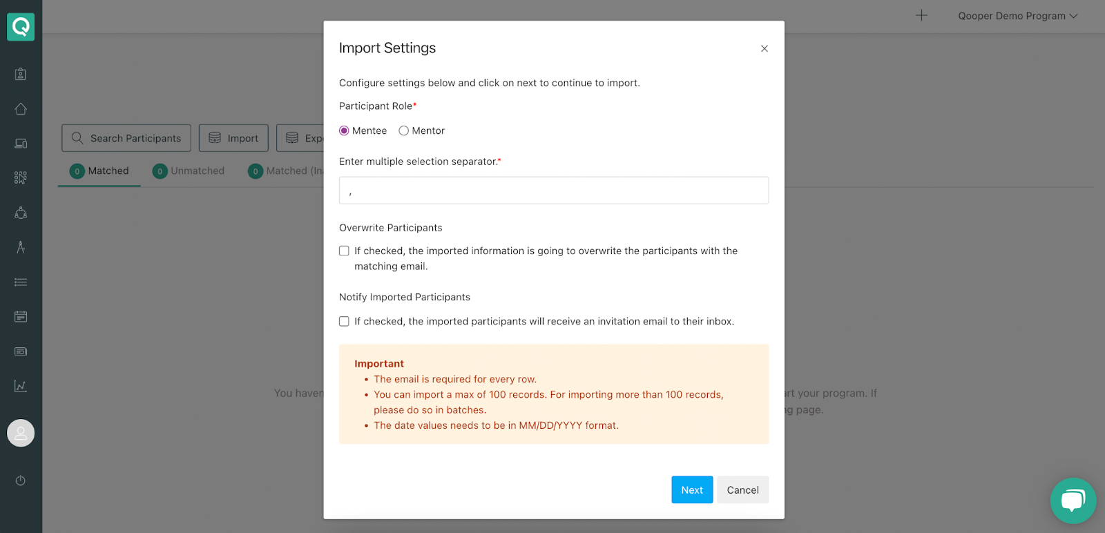Open the devices icon in the sidebar
Screen dimensions: 1105x533
[x=21, y=144]
